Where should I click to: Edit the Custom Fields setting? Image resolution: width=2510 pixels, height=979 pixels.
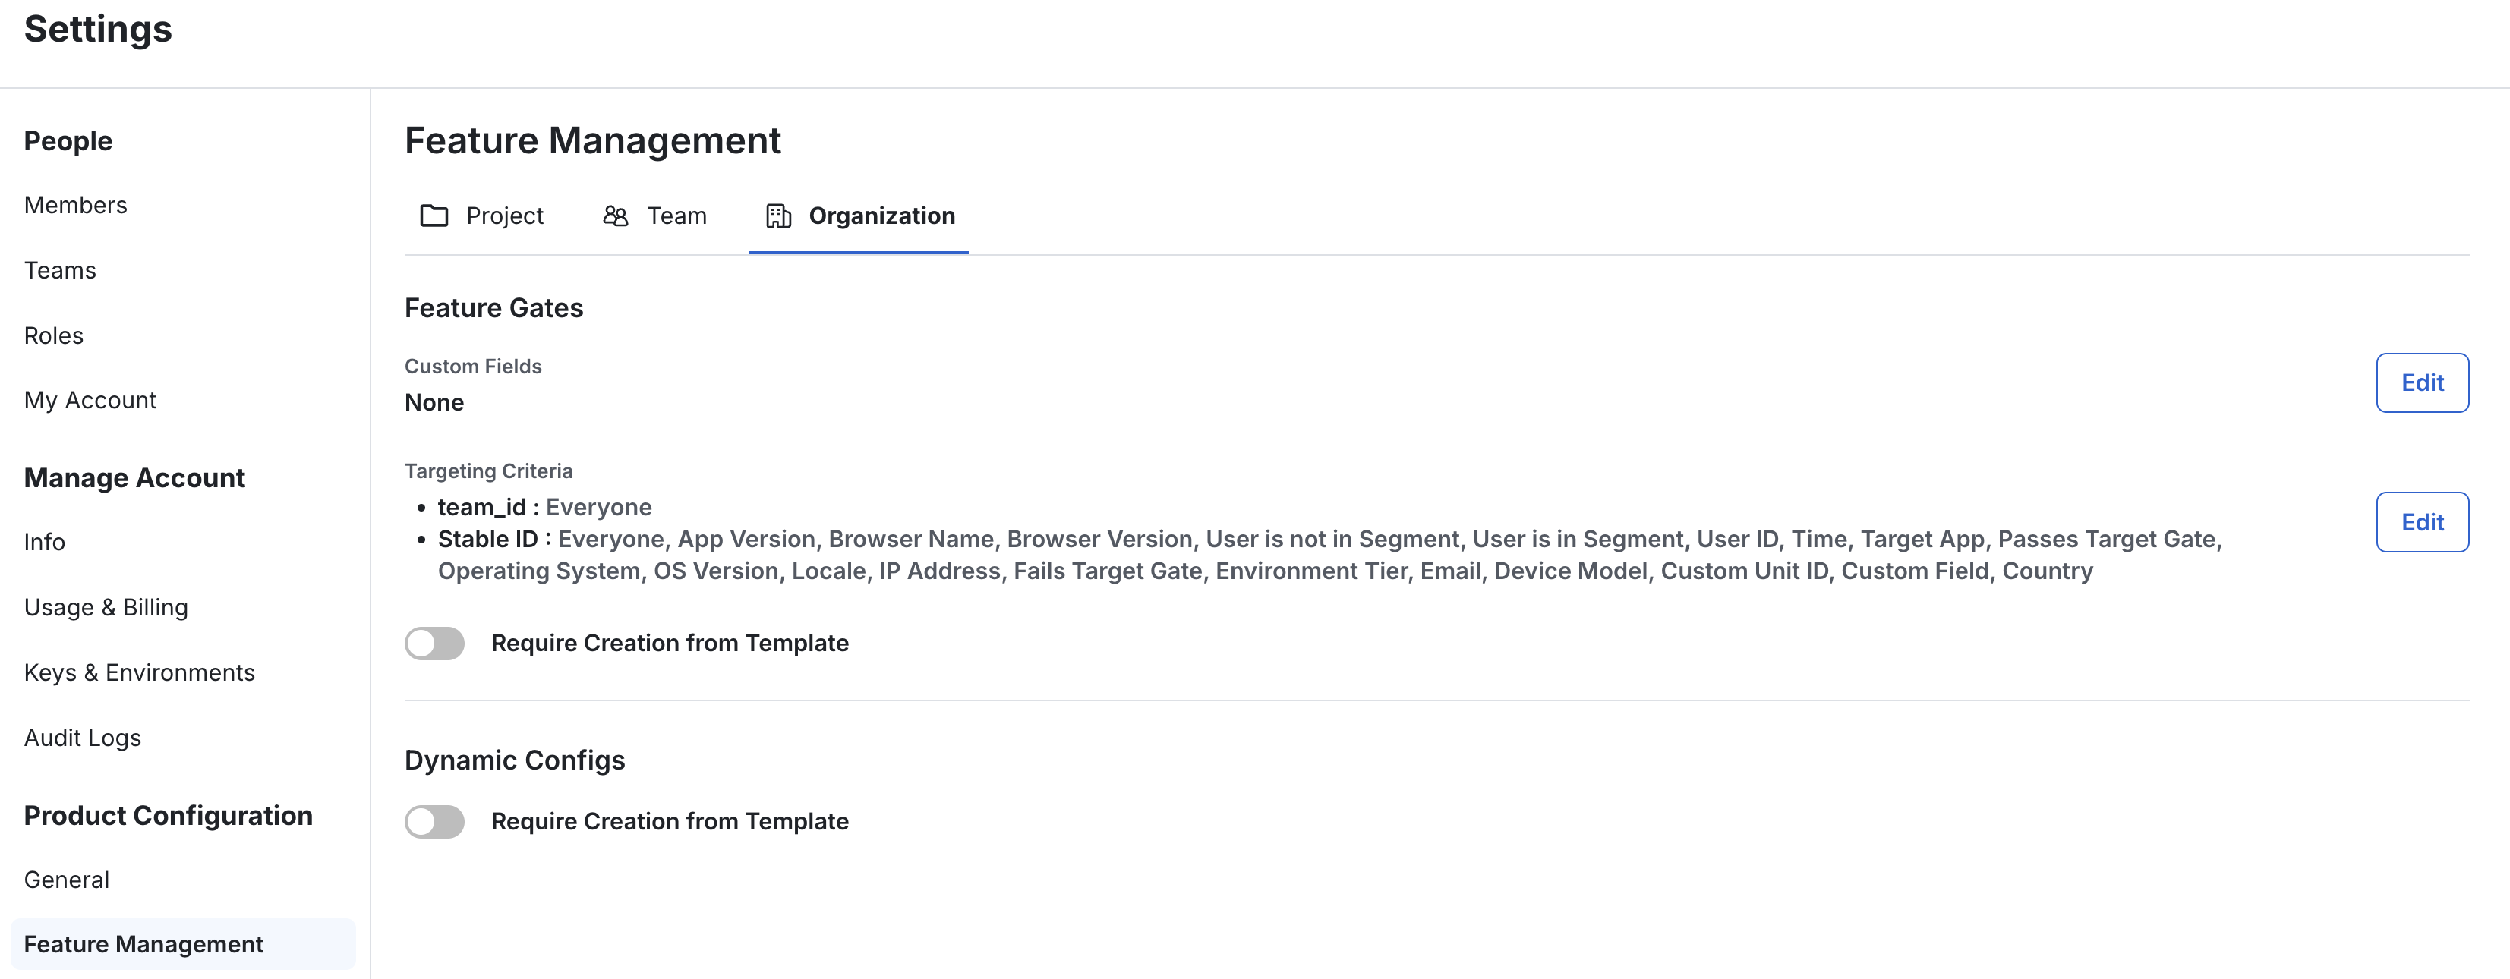2422,382
